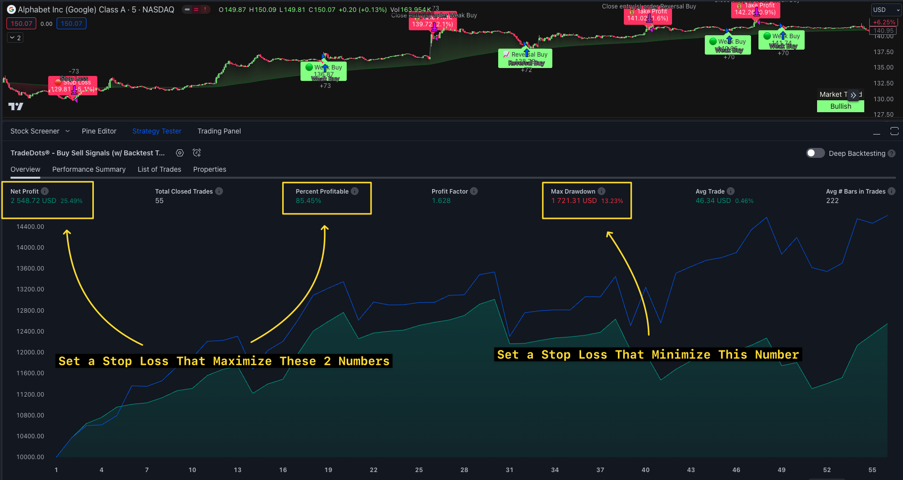Expand the Stock Screener dropdown arrow
Screen dimensions: 903x480
click(68, 131)
